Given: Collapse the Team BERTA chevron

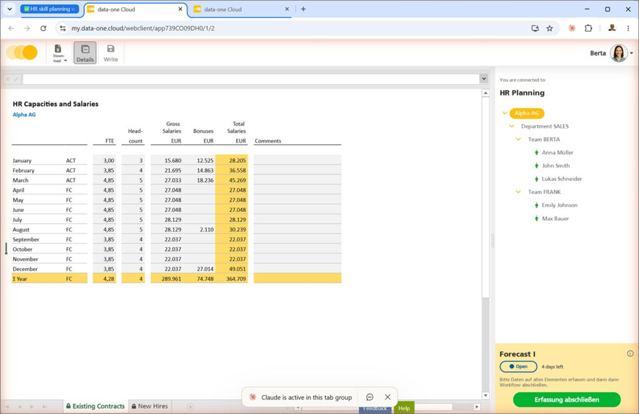Looking at the screenshot, I should pos(518,139).
